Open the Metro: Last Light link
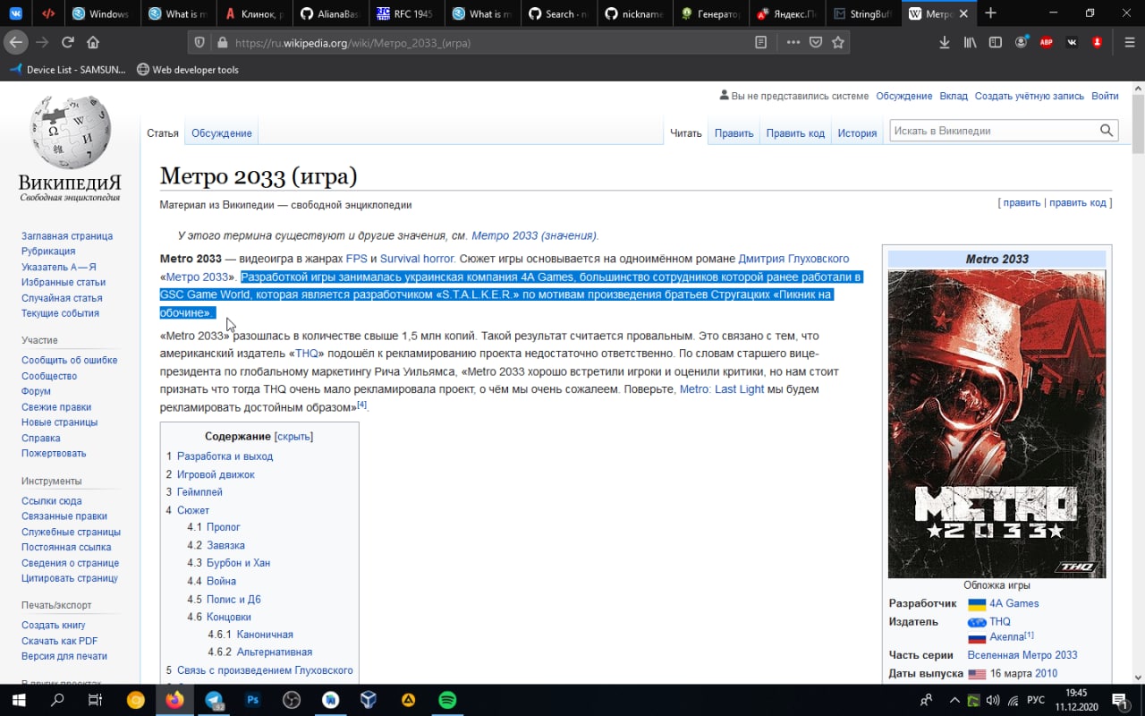Screen dimensions: 1145x716 (722, 389)
